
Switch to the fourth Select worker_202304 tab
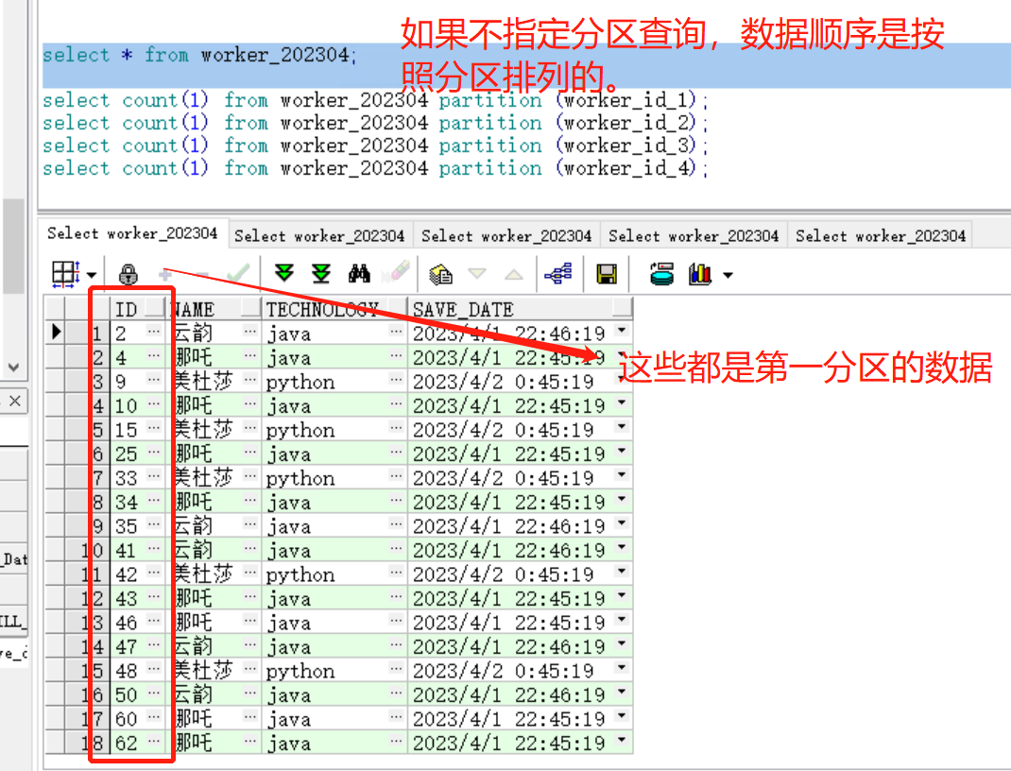[694, 236]
